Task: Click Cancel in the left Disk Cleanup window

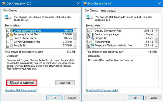Action: click(x=72, y=98)
